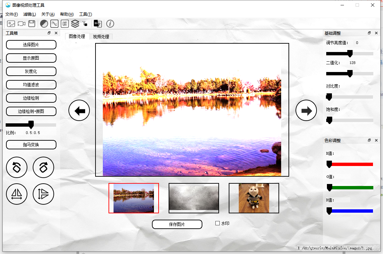Float the 工具箱 panel

[49, 33]
